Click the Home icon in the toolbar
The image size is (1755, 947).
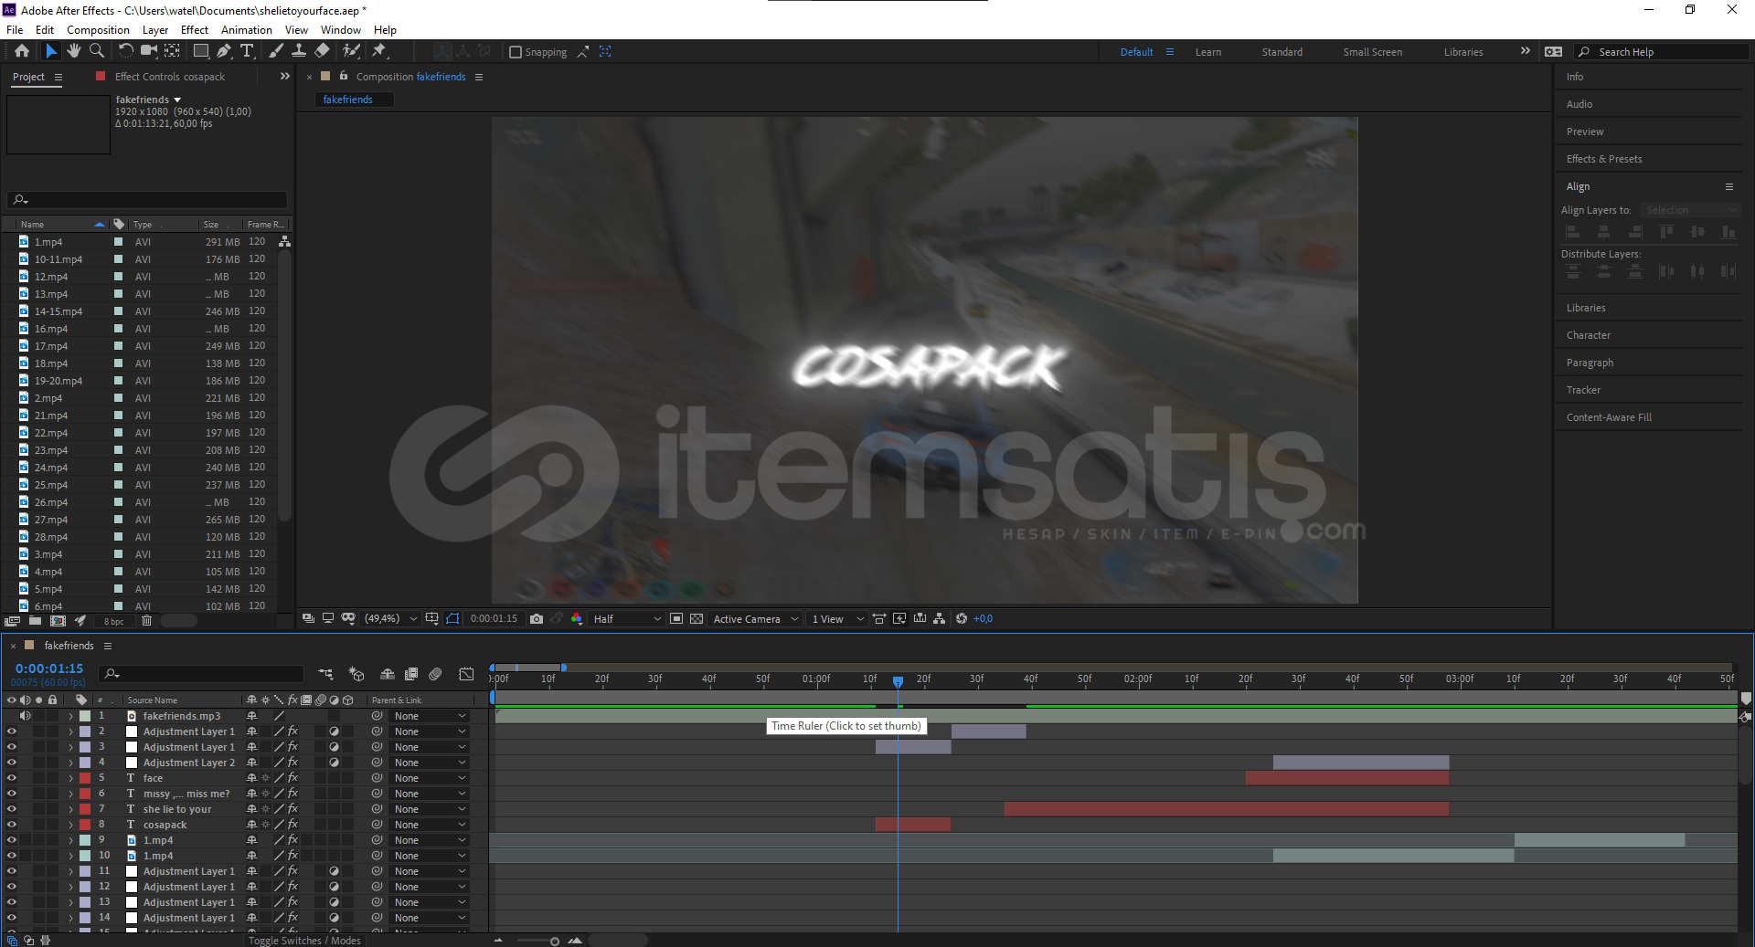22,51
